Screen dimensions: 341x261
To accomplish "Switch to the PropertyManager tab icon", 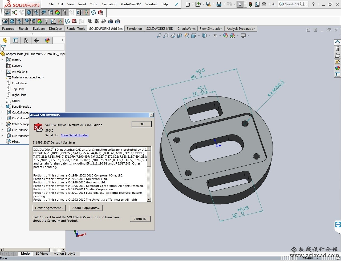I will point(15,40).
